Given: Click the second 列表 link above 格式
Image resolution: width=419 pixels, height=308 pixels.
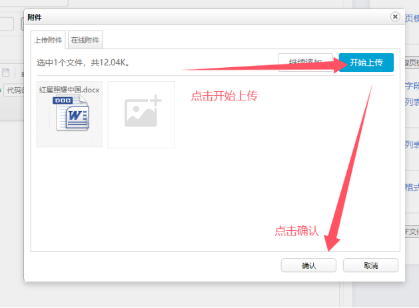Looking at the screenshot, I should point(412,144).
